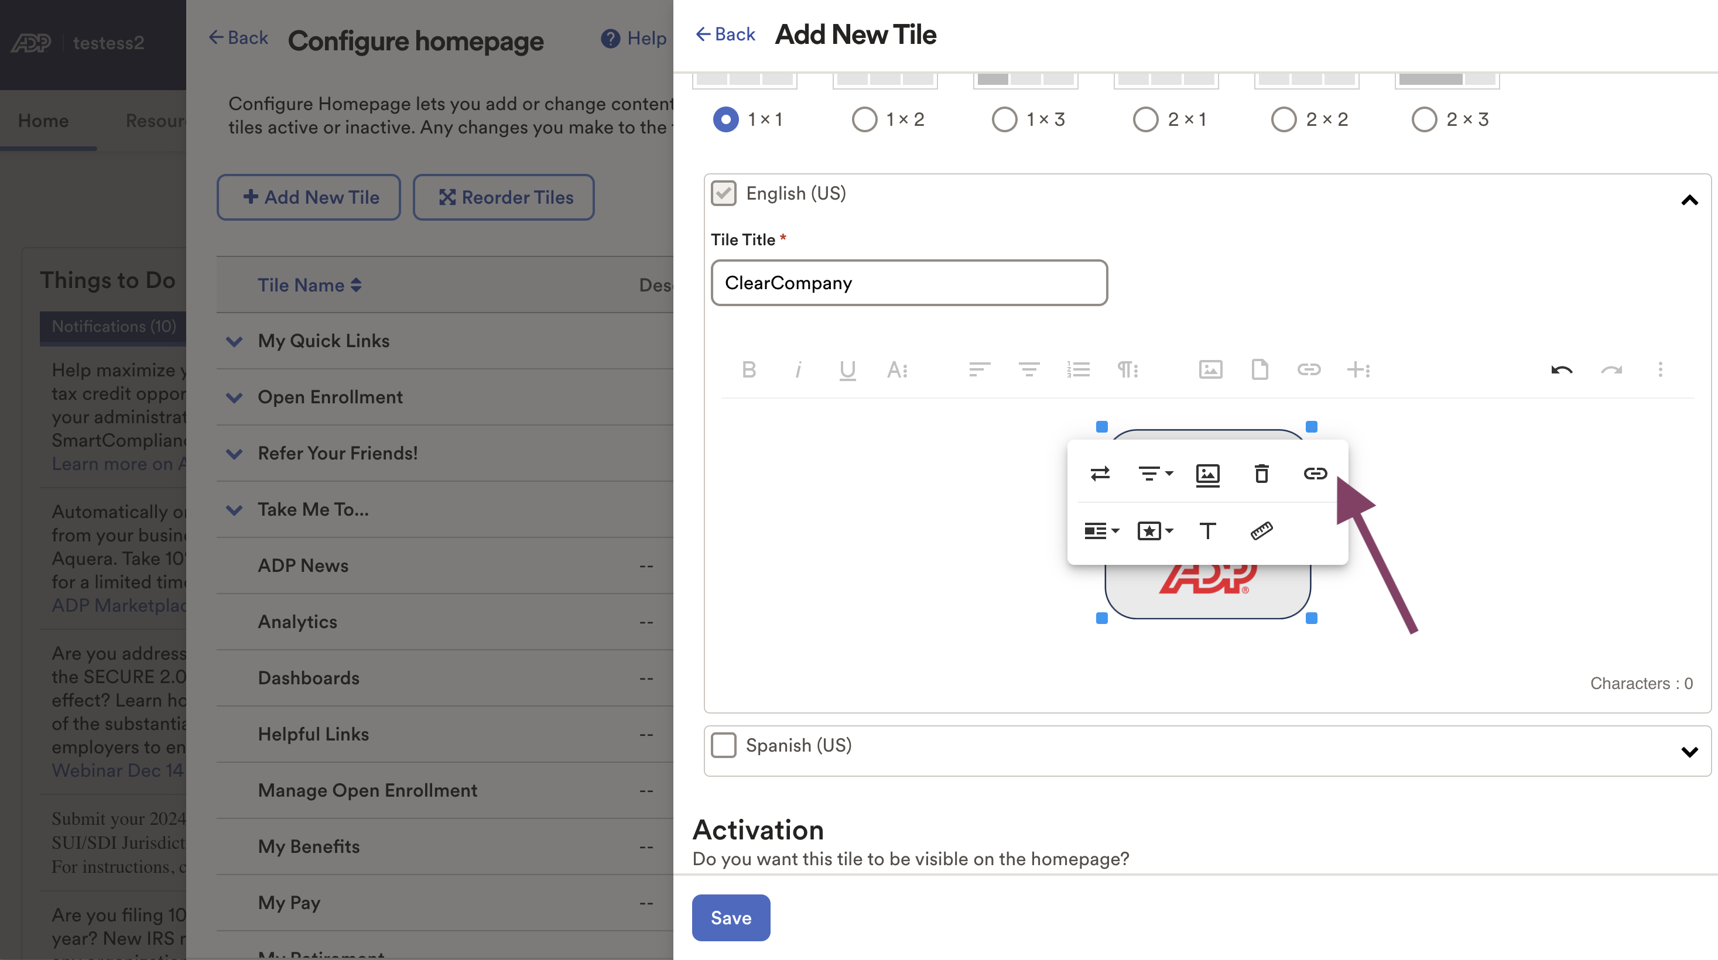
Task: Click the replace image icon in popup
Action: point(1100,474)
